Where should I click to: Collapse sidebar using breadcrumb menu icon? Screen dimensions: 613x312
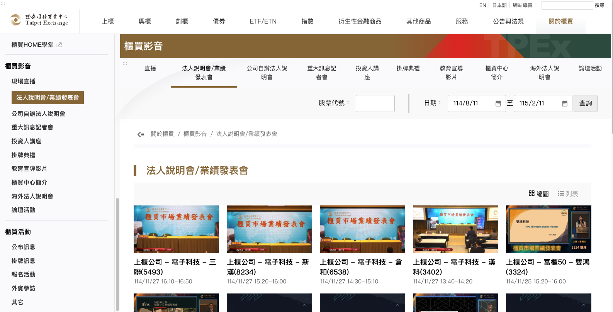pyautogui.click(x=141, y=134)
